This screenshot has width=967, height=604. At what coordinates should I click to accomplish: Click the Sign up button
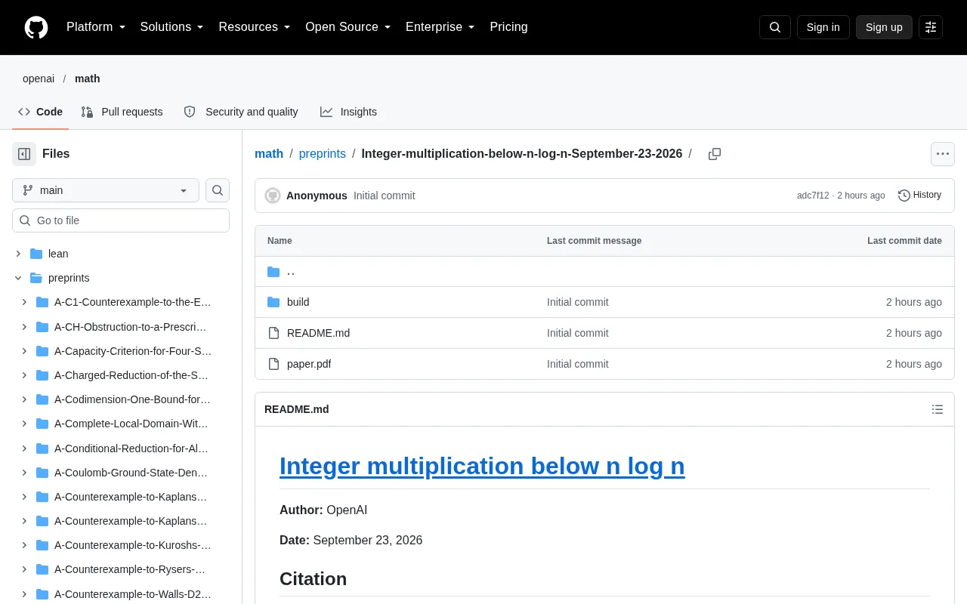click(884, 27)
